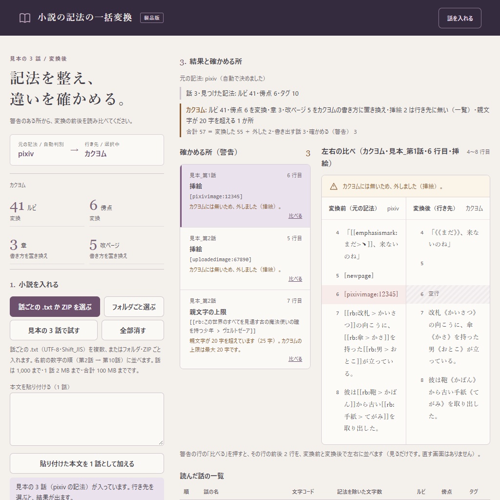Click the 確かめる所（警告） heading
500x500 pixels.
tap(208, 152)
